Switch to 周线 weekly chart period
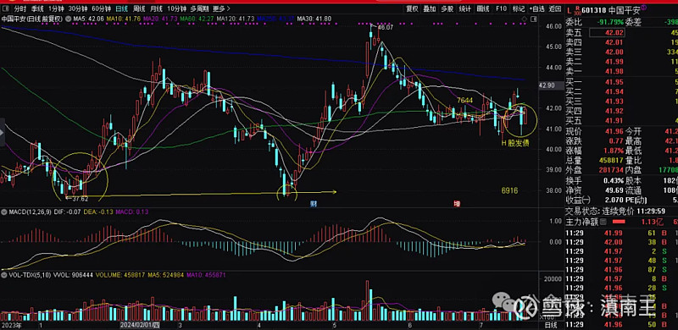Screen dimensions: 678x330 point(139,8)
